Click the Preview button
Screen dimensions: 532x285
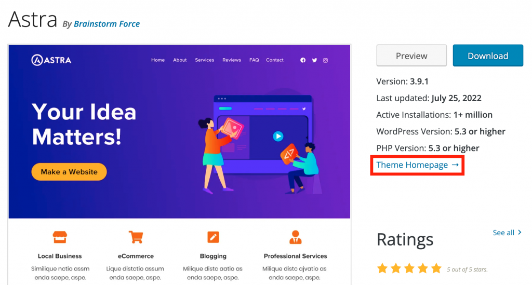(411, 56)
